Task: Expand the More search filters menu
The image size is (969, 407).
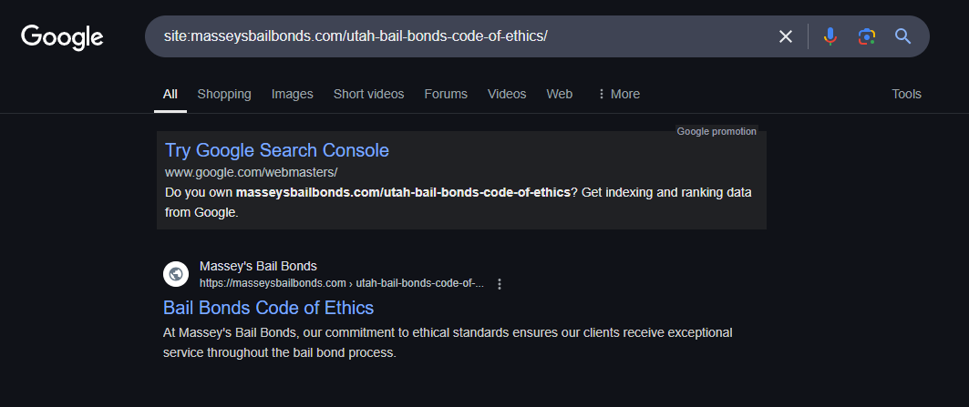Action: pos(618,95)
